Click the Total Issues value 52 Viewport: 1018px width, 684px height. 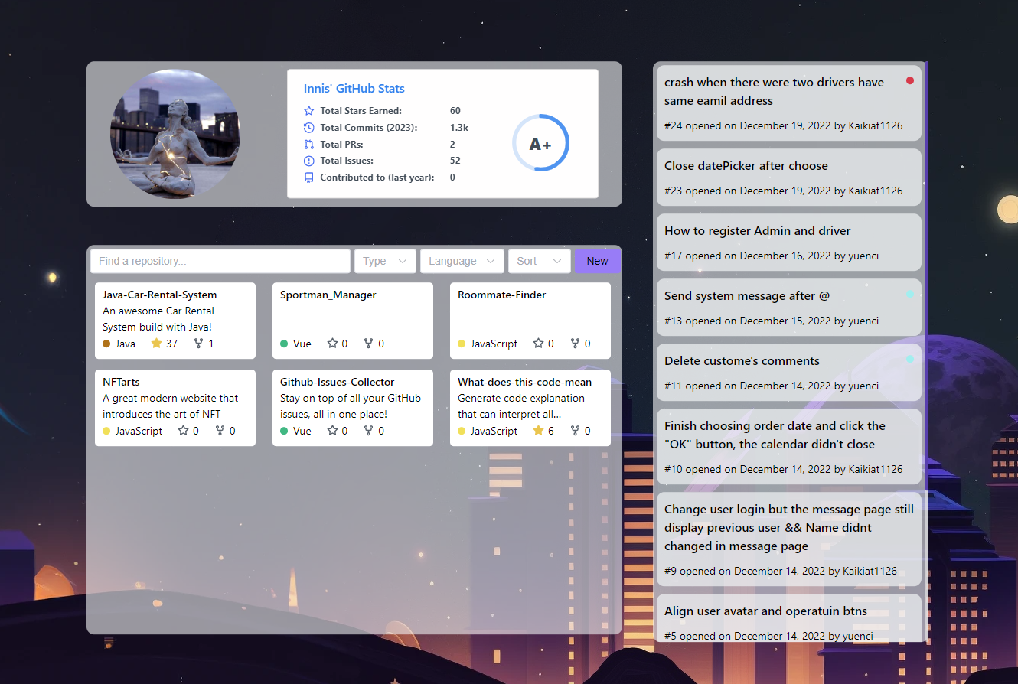[455, 161]
